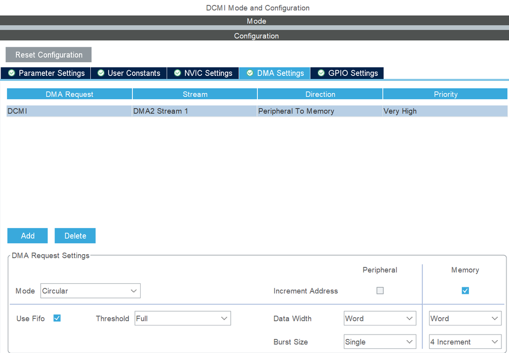Click the Reset Configuration button

point(49,55)
